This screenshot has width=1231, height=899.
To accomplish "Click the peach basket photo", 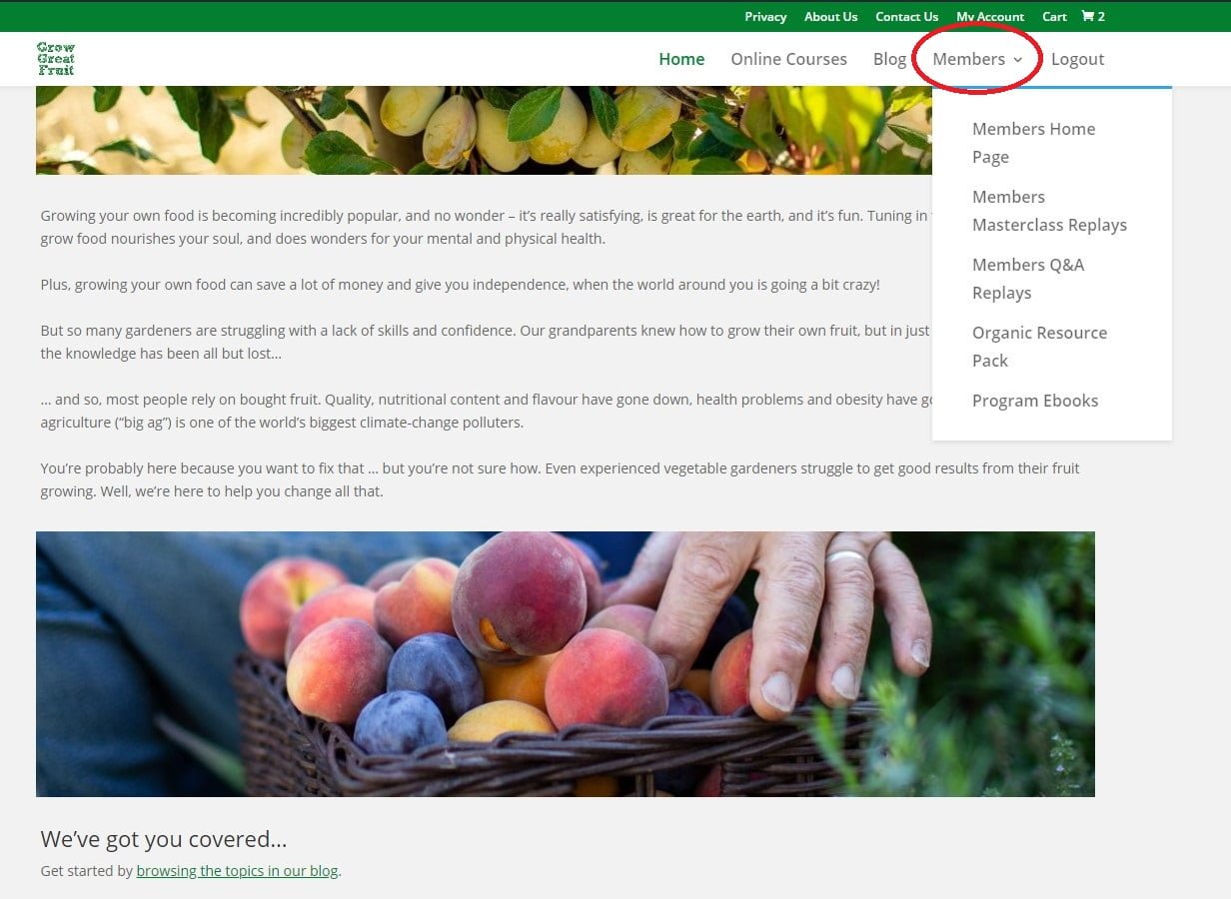I will click(x=566, y=664).
